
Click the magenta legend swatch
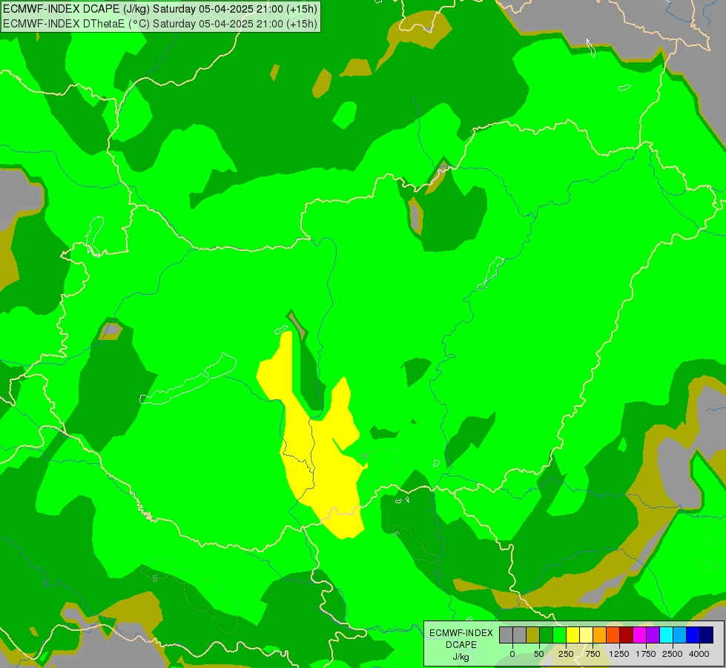tap(640, 635)
